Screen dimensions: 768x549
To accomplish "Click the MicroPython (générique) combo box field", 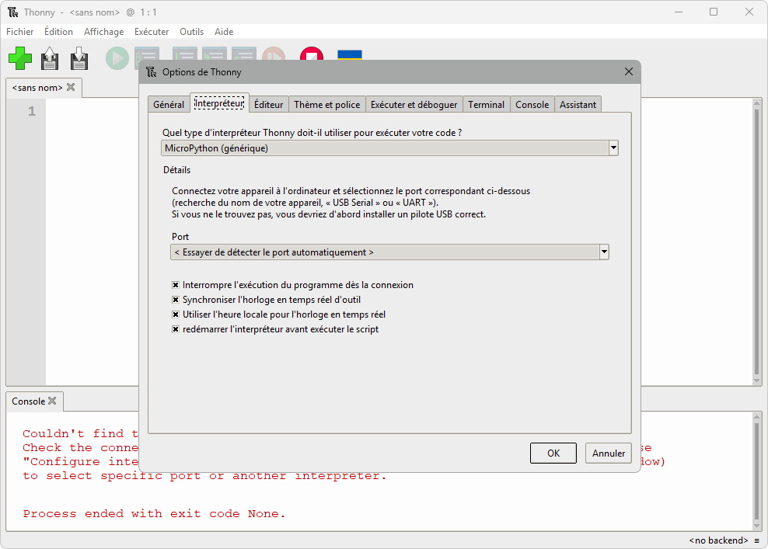I will [389, 148].
